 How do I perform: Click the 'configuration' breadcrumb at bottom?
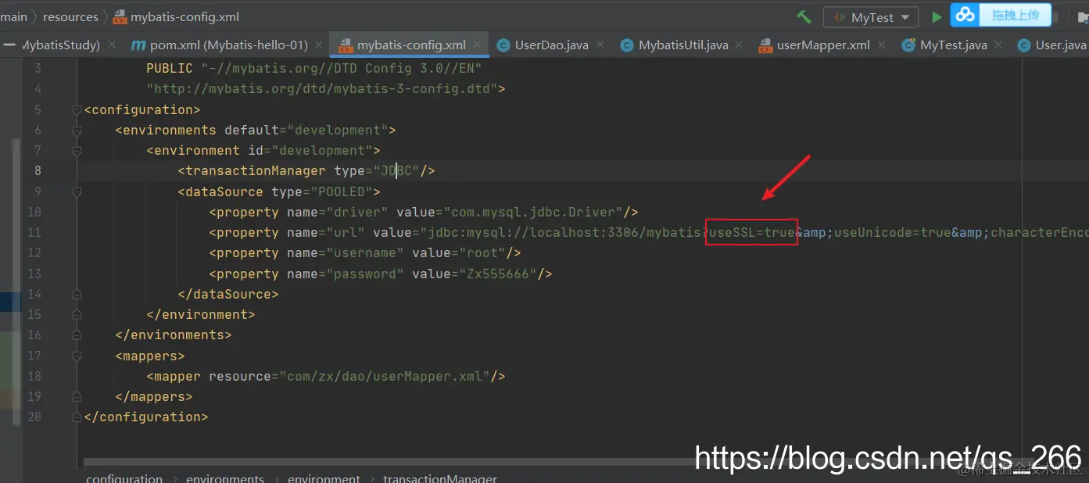pyautogui.click(x=124, y=478)
